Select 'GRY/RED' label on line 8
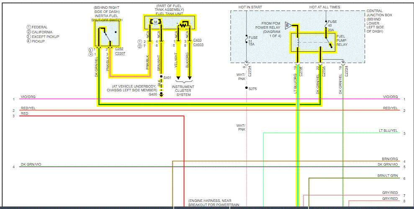The image size is (414, 209). 390,199
